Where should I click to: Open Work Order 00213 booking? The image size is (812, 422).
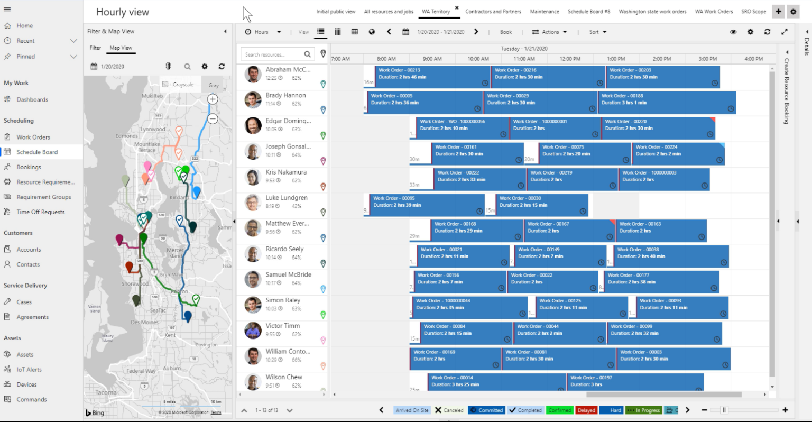pos(433,76)
